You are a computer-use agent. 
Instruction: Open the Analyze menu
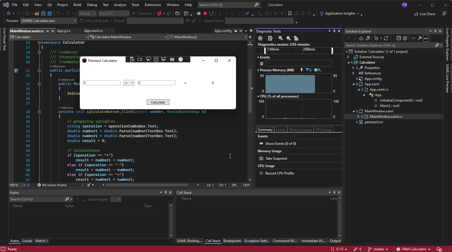click(120, 5)
